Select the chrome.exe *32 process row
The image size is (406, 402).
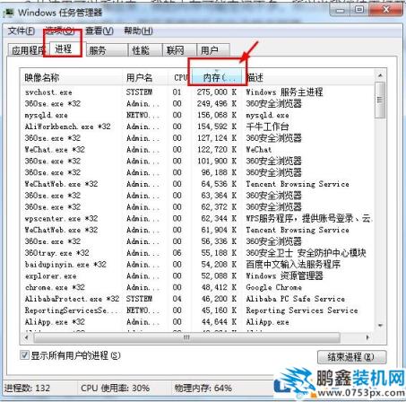point(197,287)
